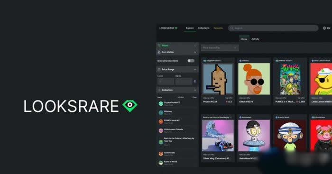Open the Collections nav item
Screen dimensions: 332x174
coord(203,28)
